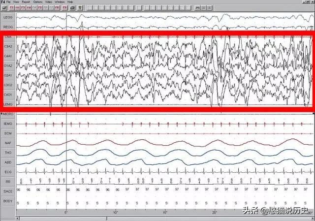Select the LEOG channel label
This screenshot has height=221, width=315.
tap(8, 18)
